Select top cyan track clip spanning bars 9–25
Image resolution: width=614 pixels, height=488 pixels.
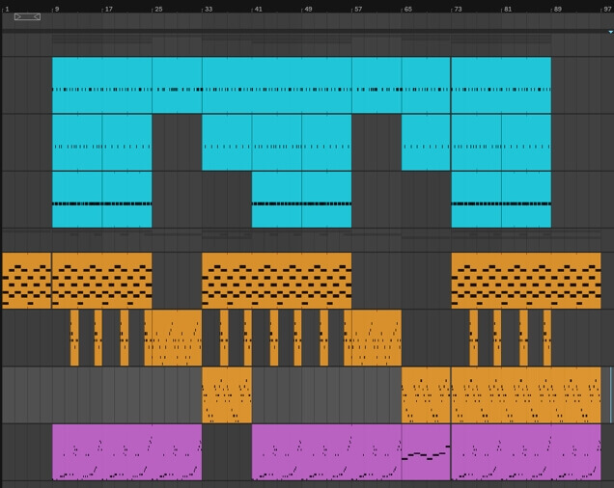click(x=102, y=85)
